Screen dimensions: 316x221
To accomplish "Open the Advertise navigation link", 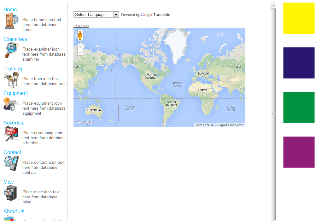I will (14, 123).
